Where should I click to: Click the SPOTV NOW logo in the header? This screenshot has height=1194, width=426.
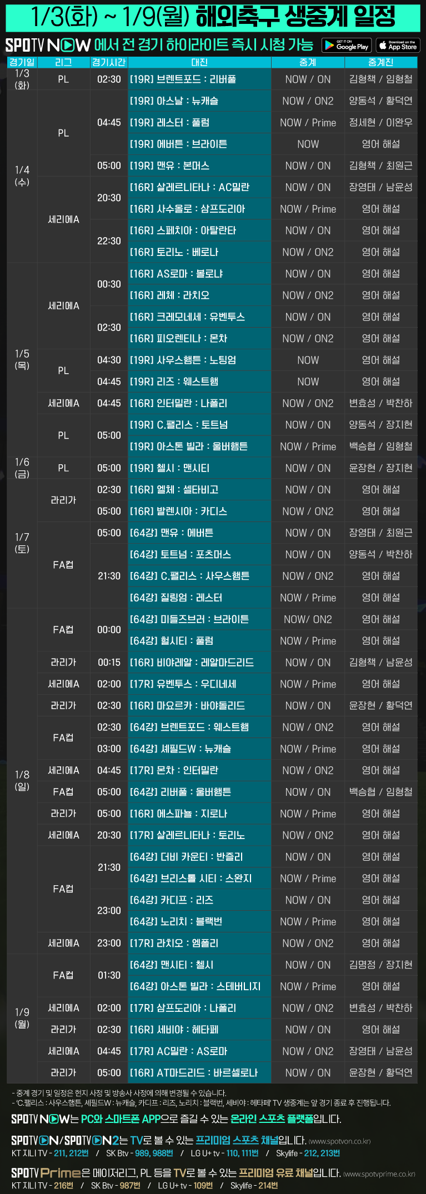(x=48, y=45)
